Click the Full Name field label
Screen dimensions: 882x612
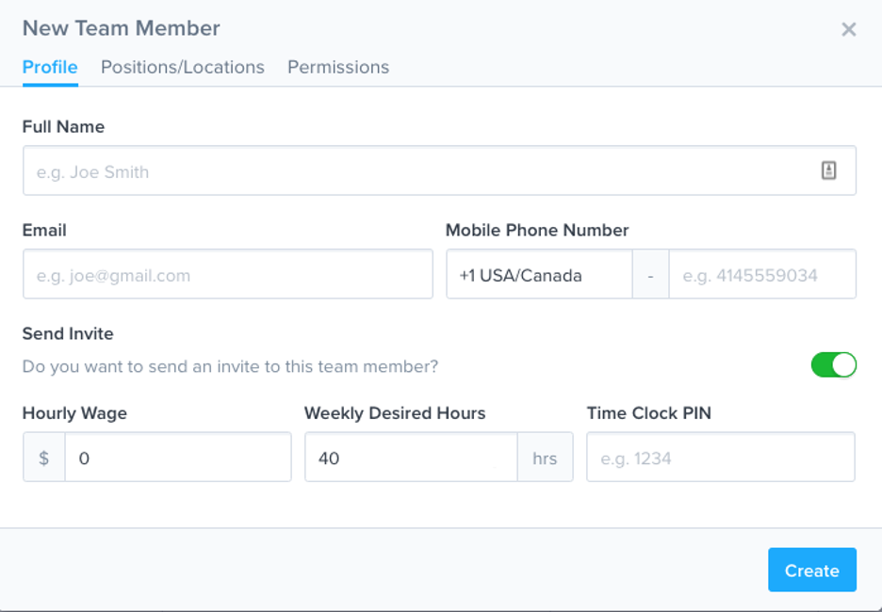click(63, 126)
